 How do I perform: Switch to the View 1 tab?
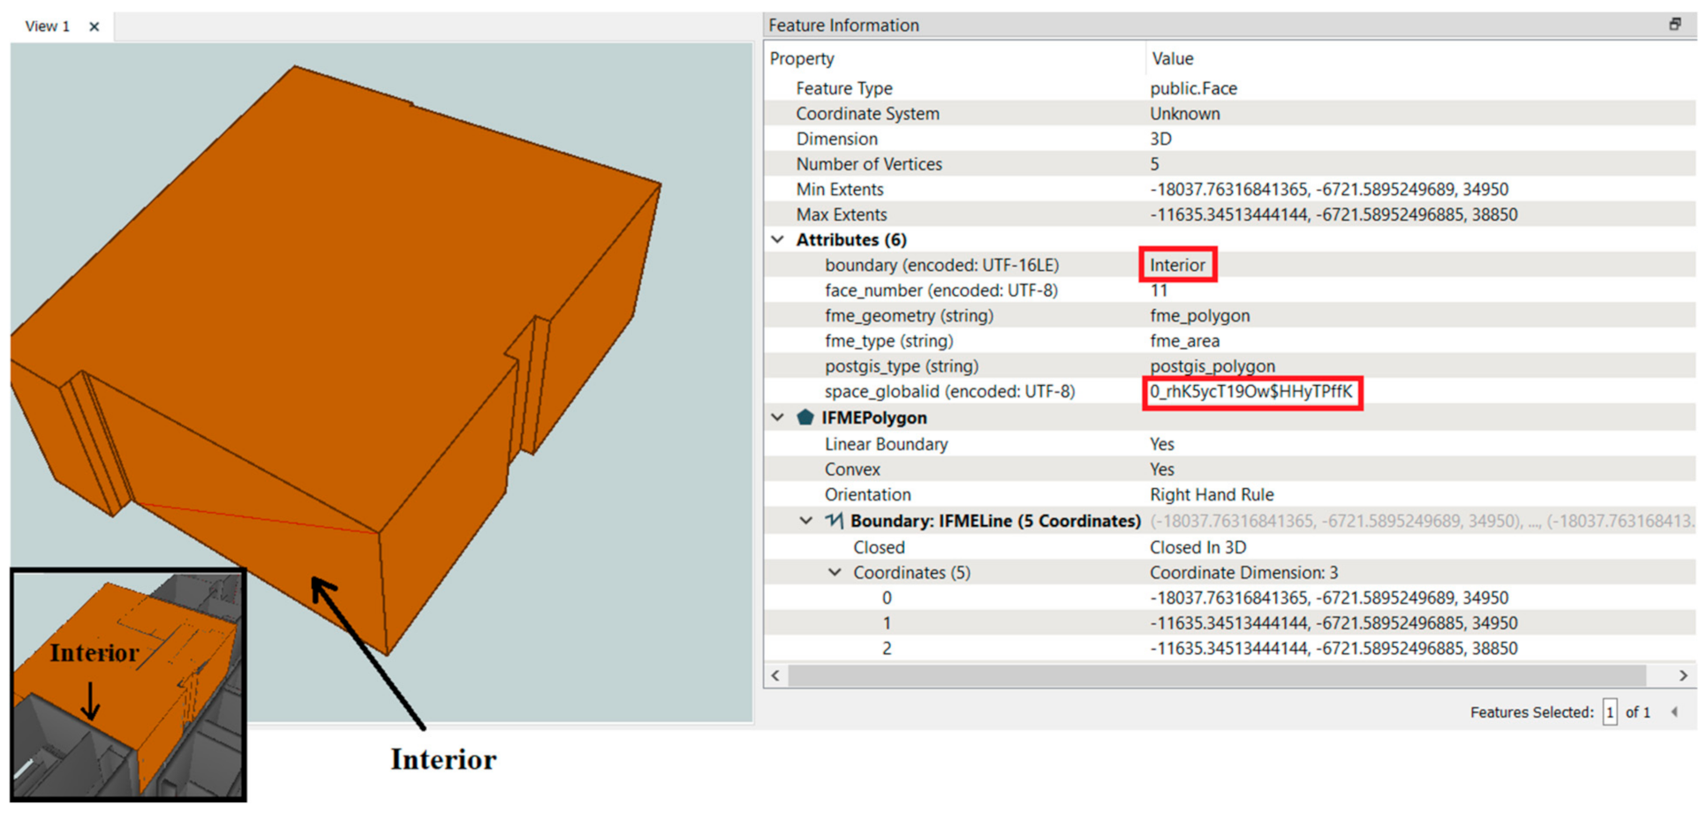[x=47, y=26]
